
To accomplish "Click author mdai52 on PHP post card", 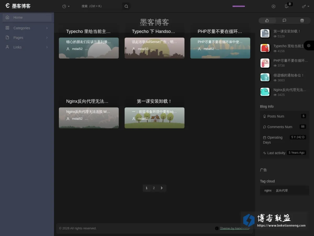I will point(209,49).
